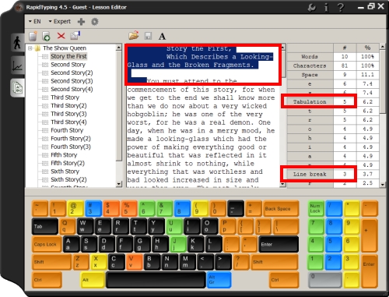
Task: Open the Expert level dropdown
Action: pyautogui.click(x=60, y=21)
